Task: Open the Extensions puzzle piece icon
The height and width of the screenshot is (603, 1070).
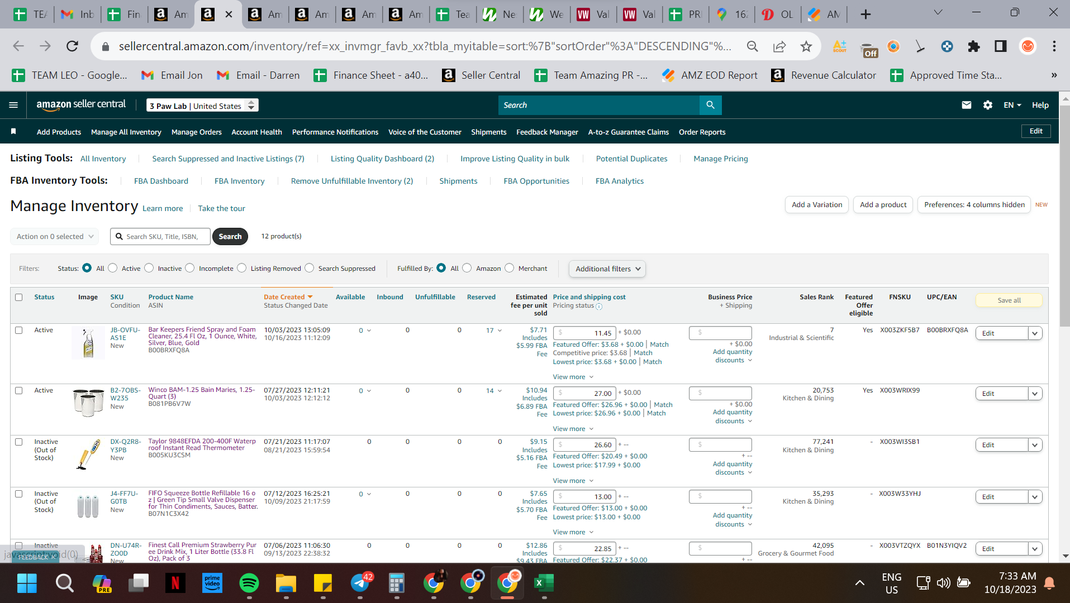Action: click(x=974, y=46)
